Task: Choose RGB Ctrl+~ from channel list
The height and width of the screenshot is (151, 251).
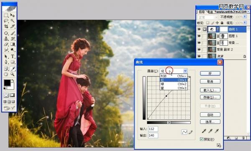Action: point(174,76)
